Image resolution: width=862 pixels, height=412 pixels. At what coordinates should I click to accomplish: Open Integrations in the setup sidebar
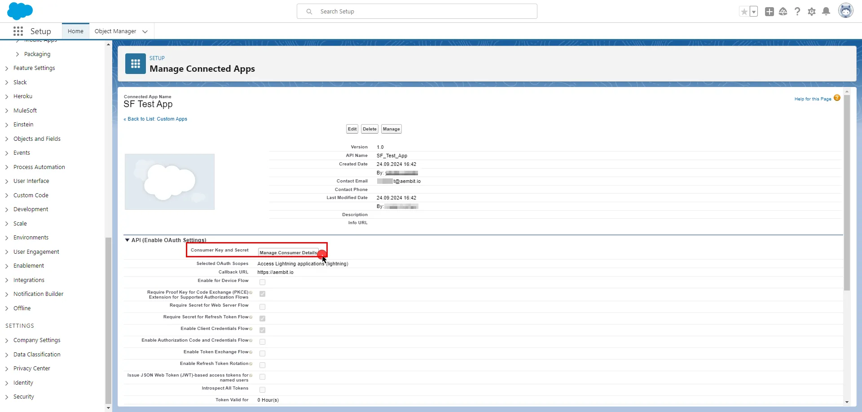click(x=29, y=280)
